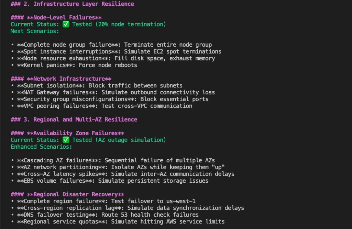The height and width of the screenshot is (229, 352).
Task: Click the Availability Zone Failures subheading
Action: click(67, 133)
